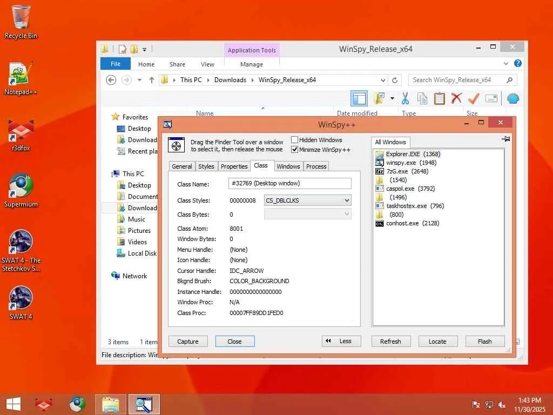Click the Finder Tool crosshair icon
This screenshot has width=553, height=415.
[x=177, y=145]
